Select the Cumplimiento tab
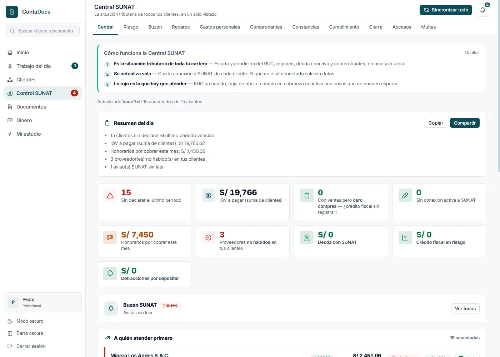 (x=344, y=27)
